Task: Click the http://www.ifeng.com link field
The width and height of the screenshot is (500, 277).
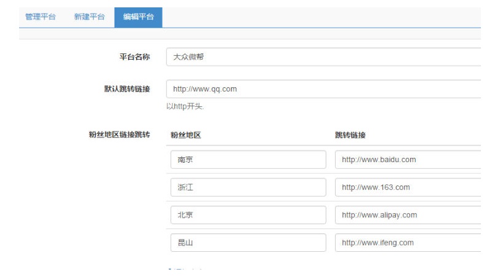Action: coord(408,243)
